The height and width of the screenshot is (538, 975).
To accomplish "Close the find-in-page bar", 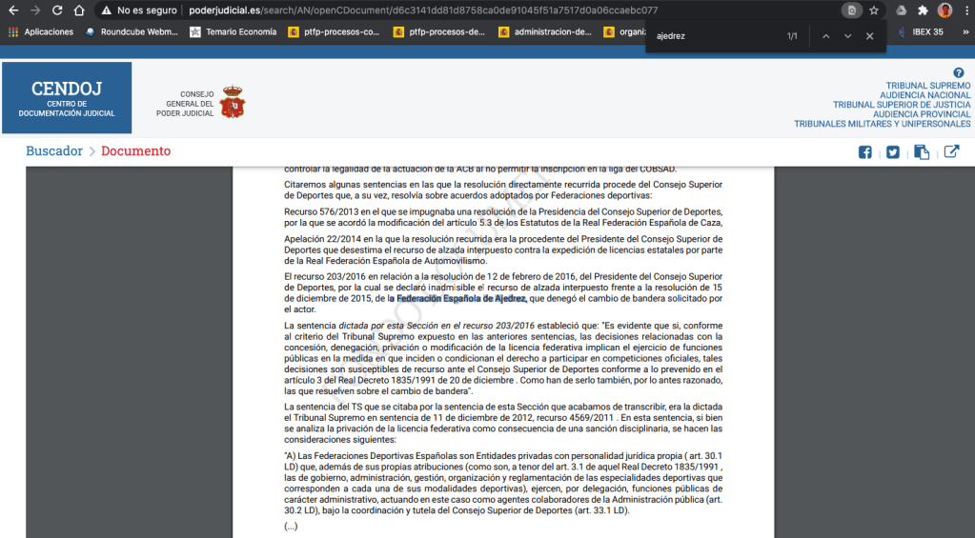I will coord(869,36).
